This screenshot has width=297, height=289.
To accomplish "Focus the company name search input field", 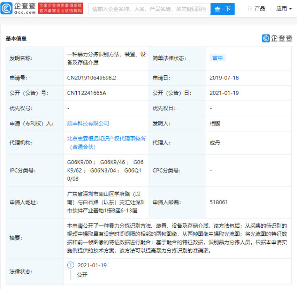I will point(149,9).
